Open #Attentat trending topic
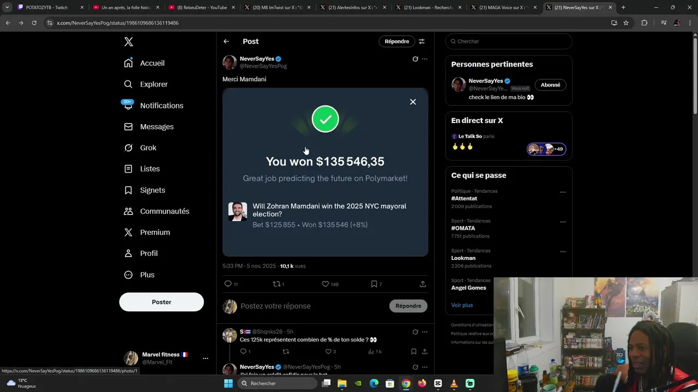 [x=464, y=199]
